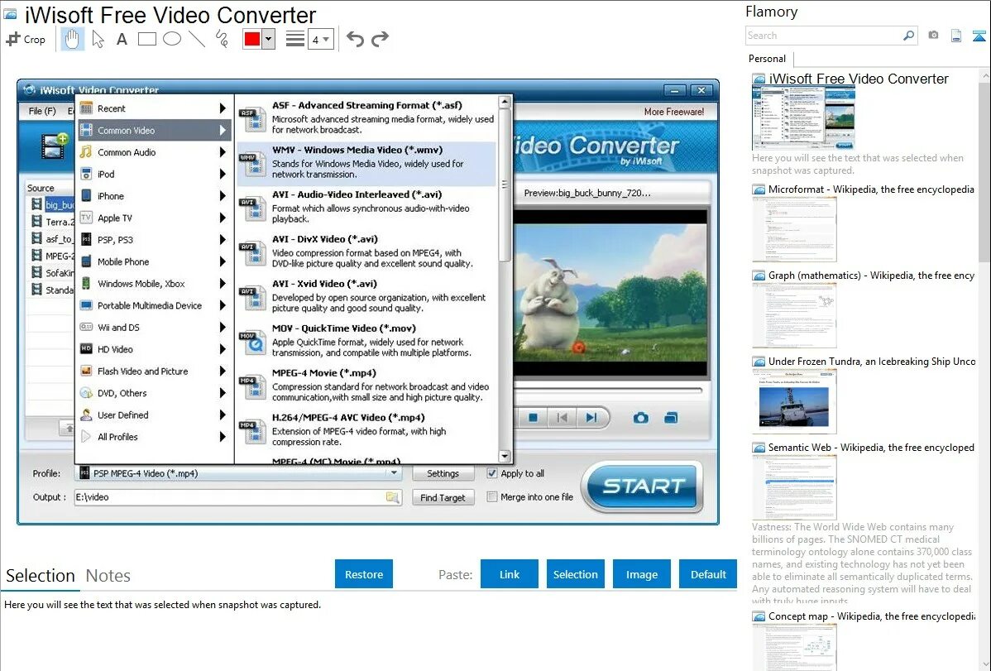Click the Portable Multimedia Device icon
991x671 pixels.
coord(86,305)
